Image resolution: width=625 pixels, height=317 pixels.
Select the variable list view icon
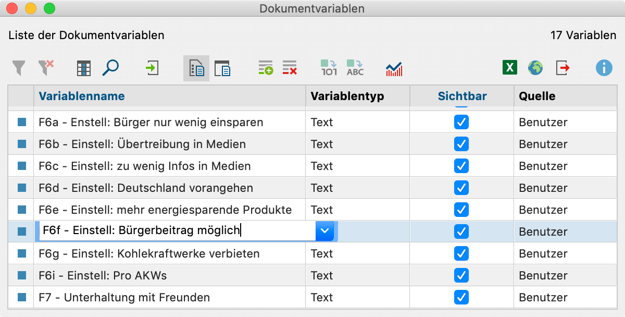click(x=196, y=68)
